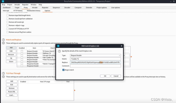Uncheck the Regex match checkbox
This screenshot has height=103, width=176.
63,70
